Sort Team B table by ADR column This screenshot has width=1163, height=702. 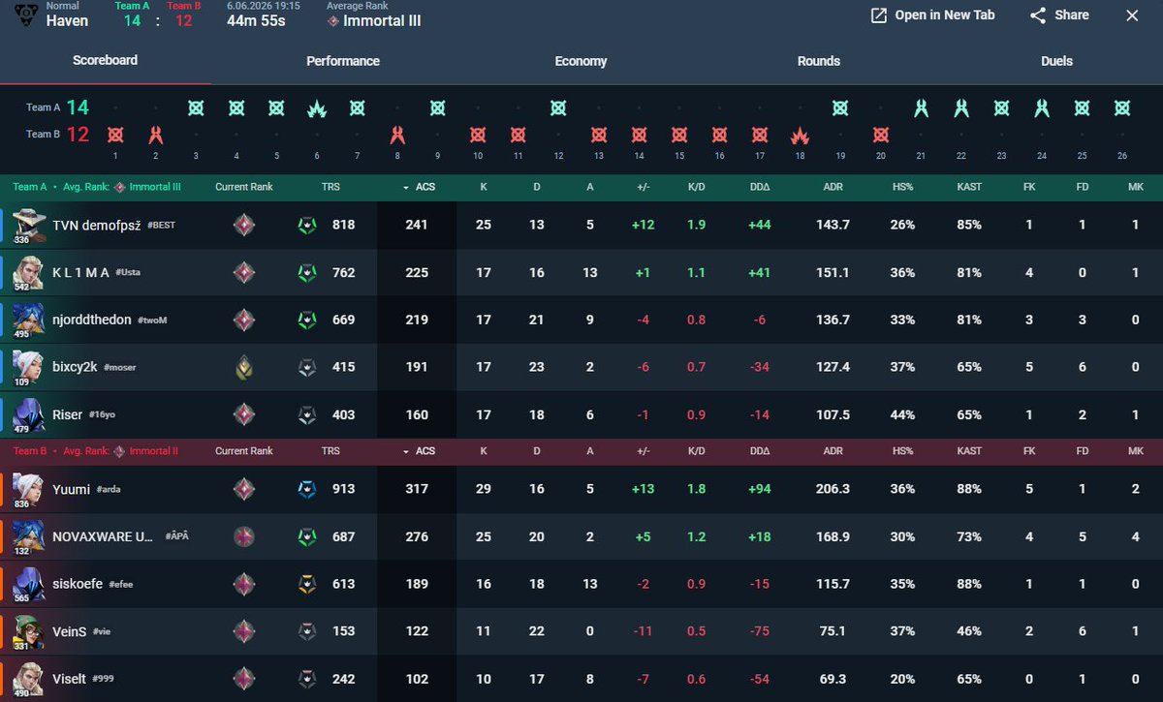click(x=833, y=451)
